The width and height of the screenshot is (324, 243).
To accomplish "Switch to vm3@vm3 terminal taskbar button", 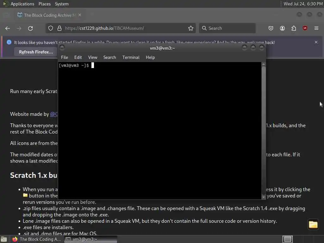I will [90, 239].
